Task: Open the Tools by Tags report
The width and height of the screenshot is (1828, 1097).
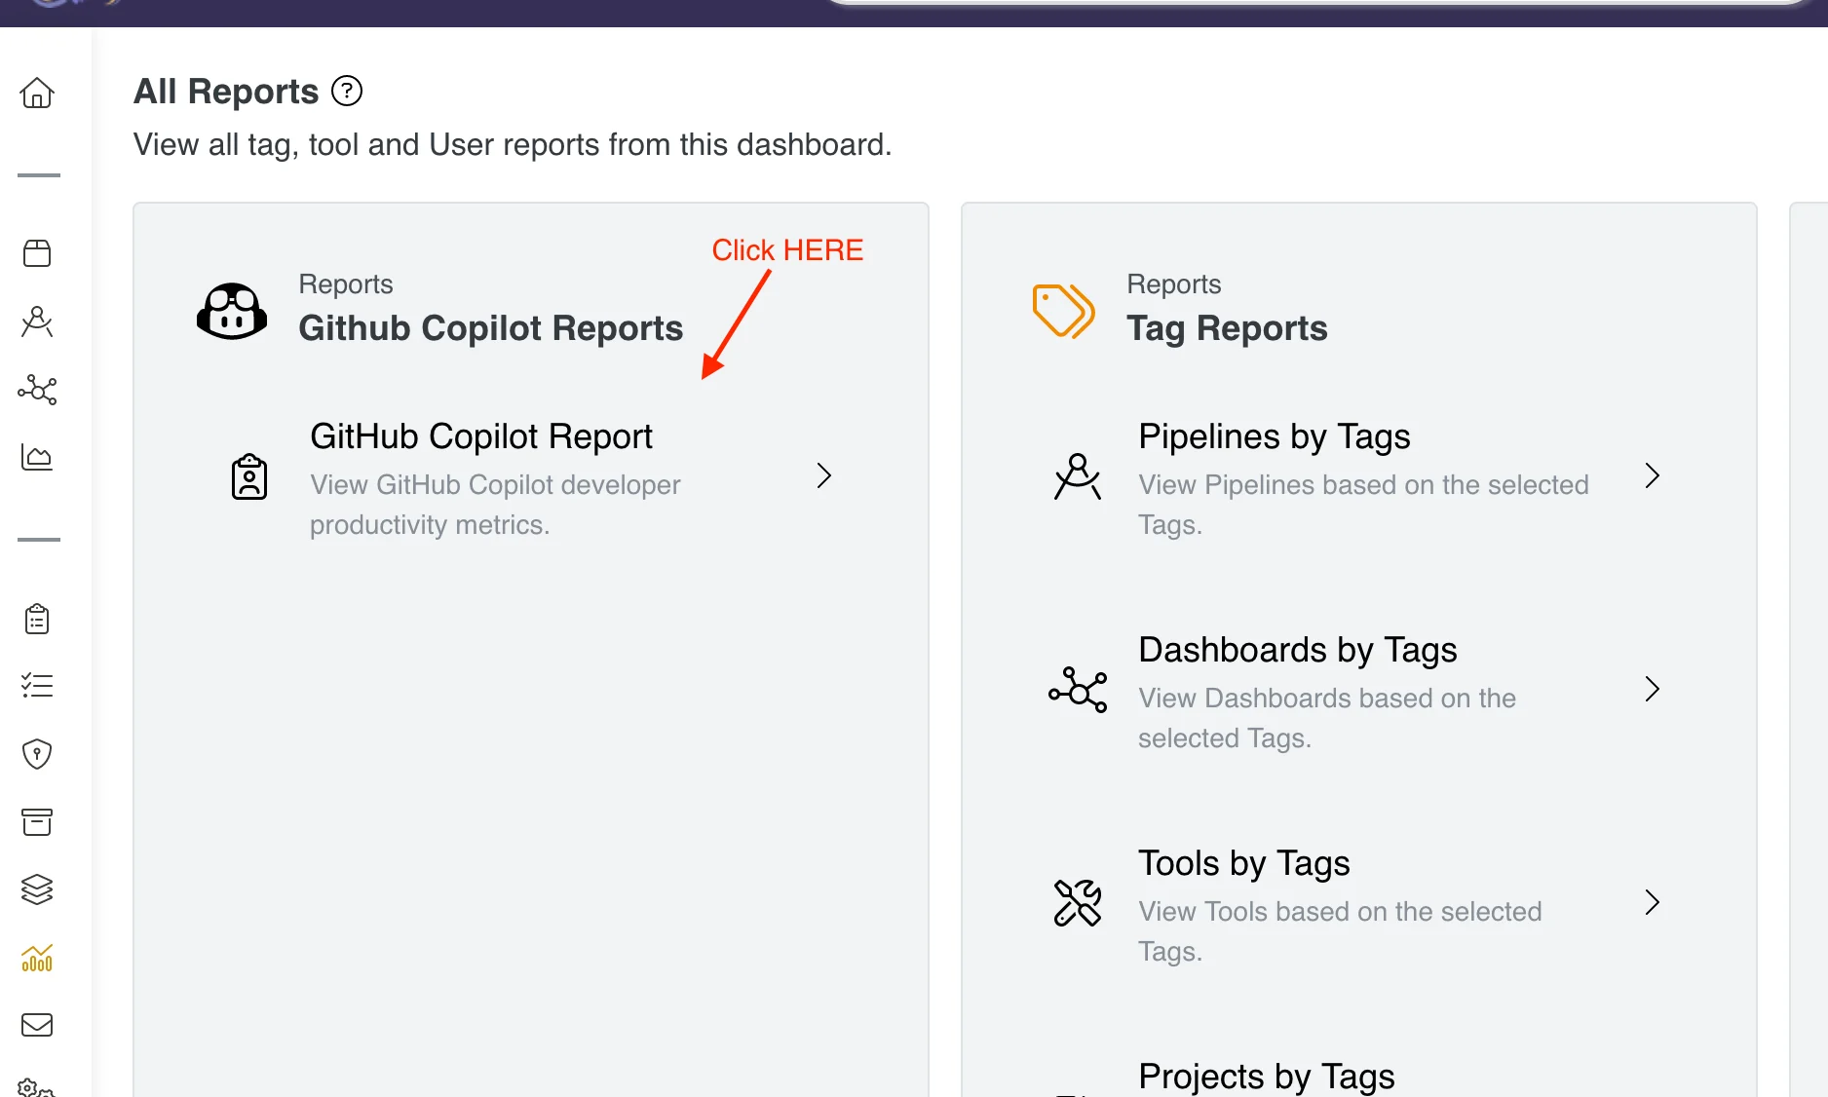Action: point(1244,863)
